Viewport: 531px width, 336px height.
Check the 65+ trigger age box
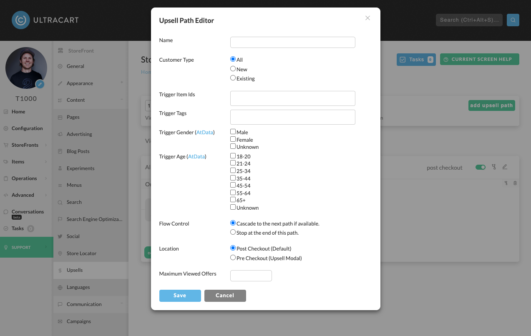coord(233,200)
